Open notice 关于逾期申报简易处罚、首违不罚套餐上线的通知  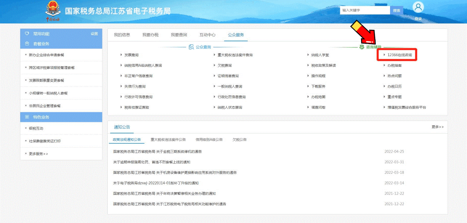click(x=152, y=162)
